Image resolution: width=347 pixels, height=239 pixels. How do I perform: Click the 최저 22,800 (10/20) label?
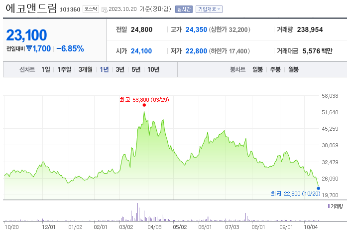click(x=296, y=194)
